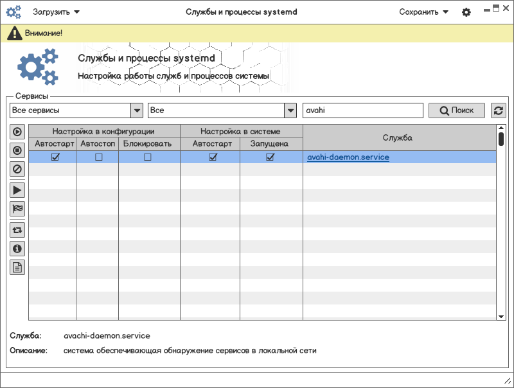Enable Автостоп checkbox for avahi-daemon
Viewport: 514px width, 388px height.
pos(98,157)
